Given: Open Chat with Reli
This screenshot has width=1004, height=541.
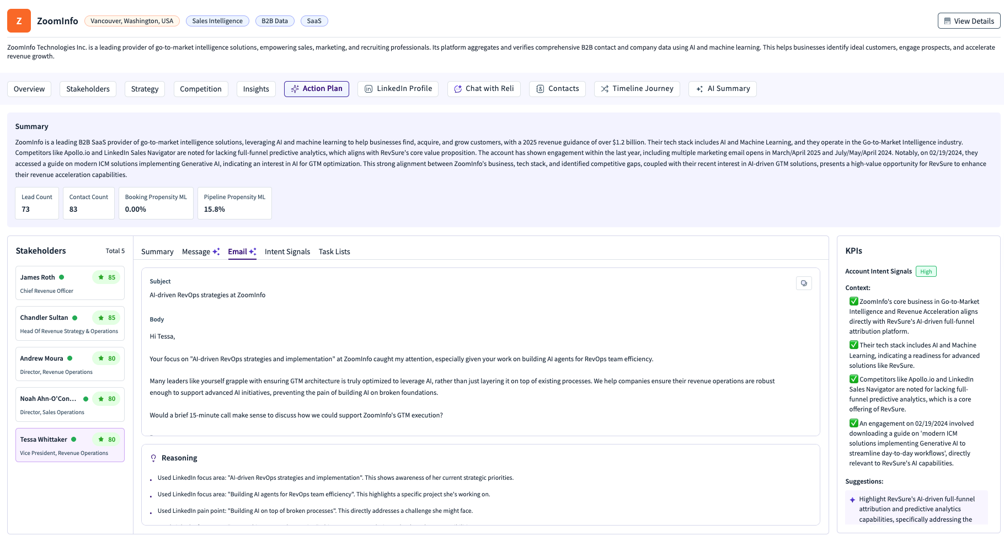Looking at the screenshot, I should (x=484, y=89).
